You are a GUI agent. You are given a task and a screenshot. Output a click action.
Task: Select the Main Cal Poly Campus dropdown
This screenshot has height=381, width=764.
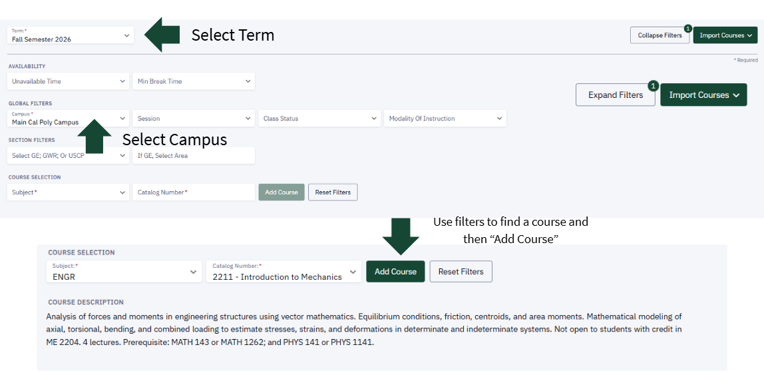[x=68, y=119]
